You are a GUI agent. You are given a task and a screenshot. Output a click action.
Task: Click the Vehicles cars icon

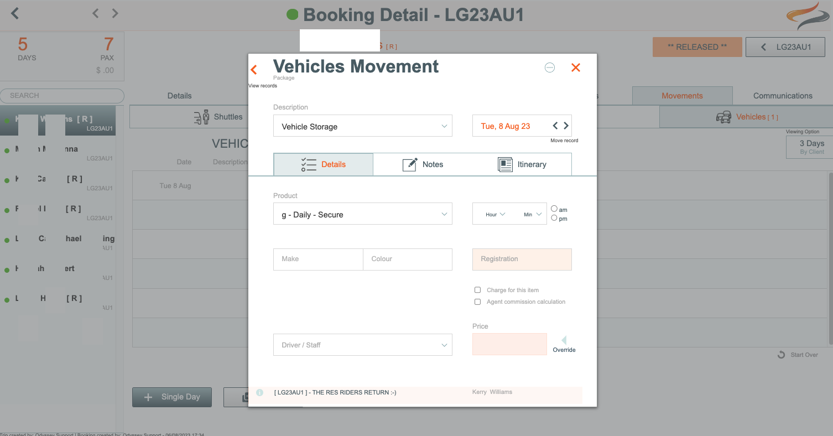pyautogui.click(x=723, y=117)
